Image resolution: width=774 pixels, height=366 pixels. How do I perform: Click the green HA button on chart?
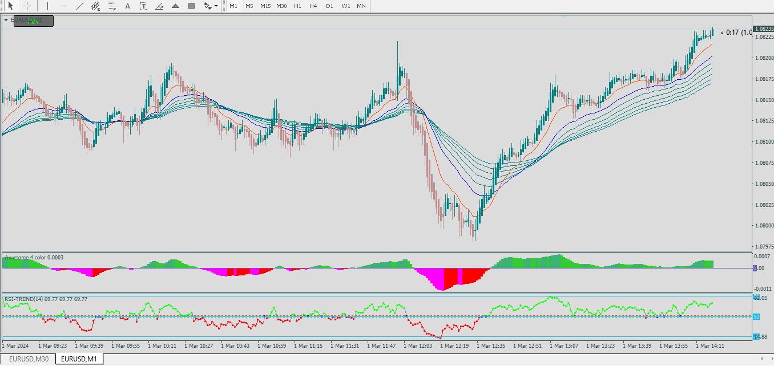click(x=34, y=21)
